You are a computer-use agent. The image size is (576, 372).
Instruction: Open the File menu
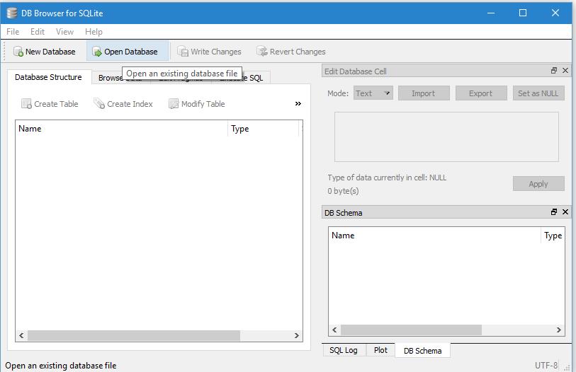click(13, 32)
